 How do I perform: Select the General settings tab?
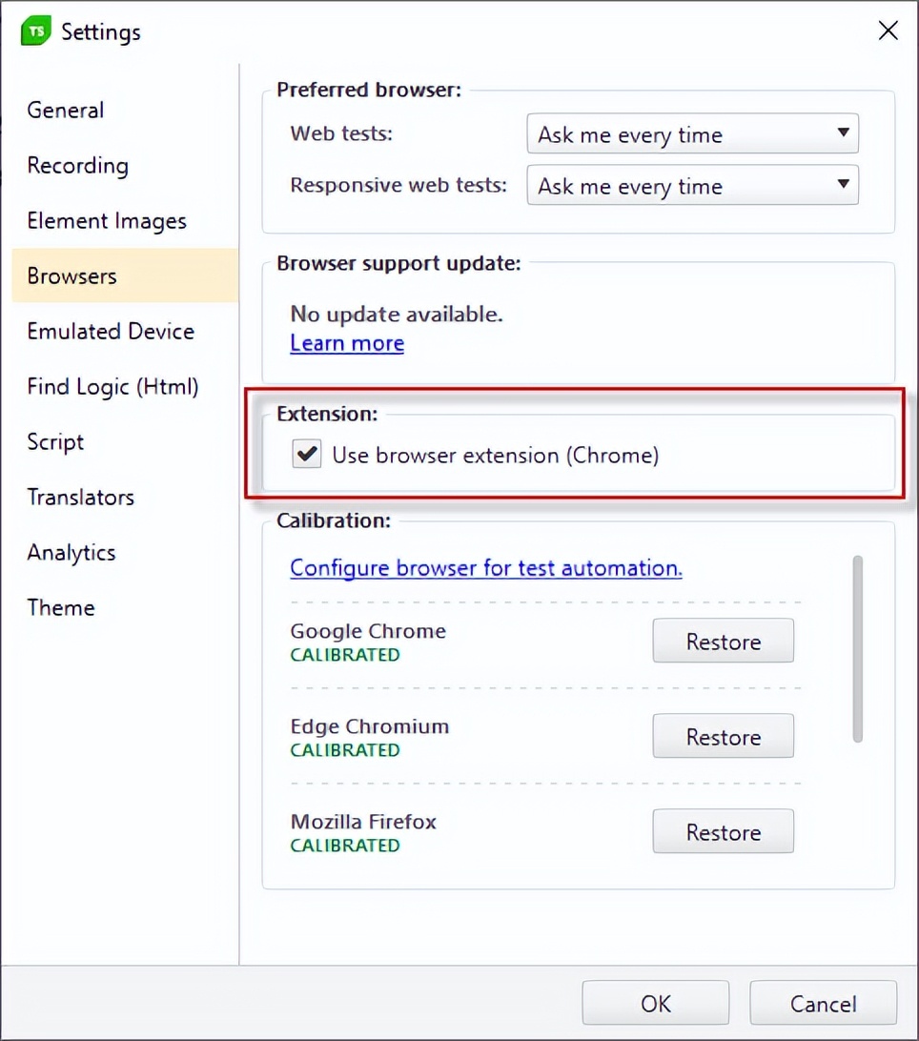66,111
